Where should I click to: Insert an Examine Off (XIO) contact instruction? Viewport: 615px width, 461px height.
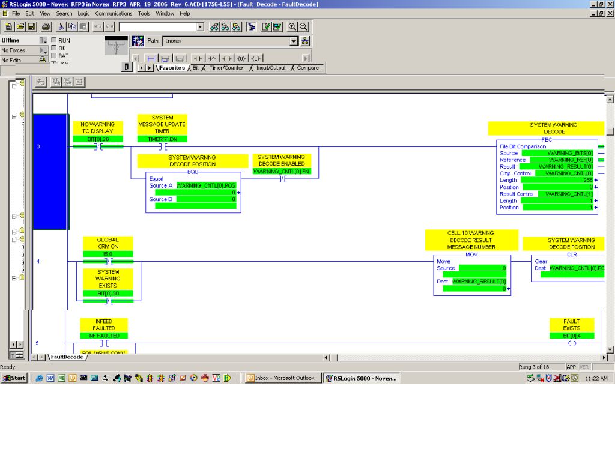coord(212,58)
